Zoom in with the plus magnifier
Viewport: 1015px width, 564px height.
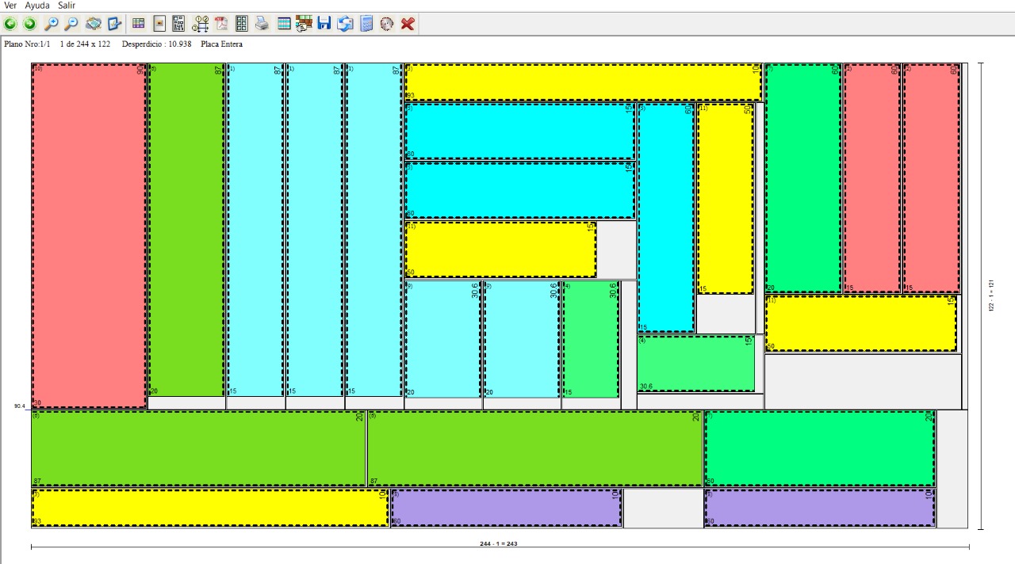coord(51,24)
